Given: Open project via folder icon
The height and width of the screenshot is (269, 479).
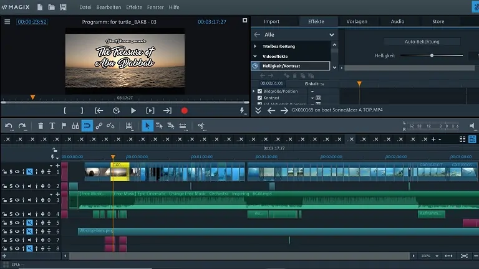Looking at the screenshot, I should point(51,7).
